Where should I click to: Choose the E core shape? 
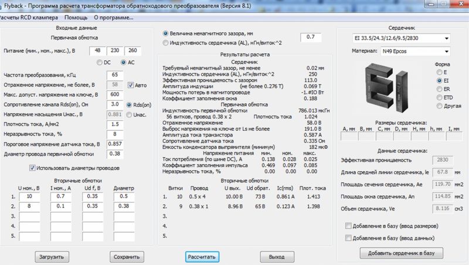pyautogui.click(x=439, y=72)
